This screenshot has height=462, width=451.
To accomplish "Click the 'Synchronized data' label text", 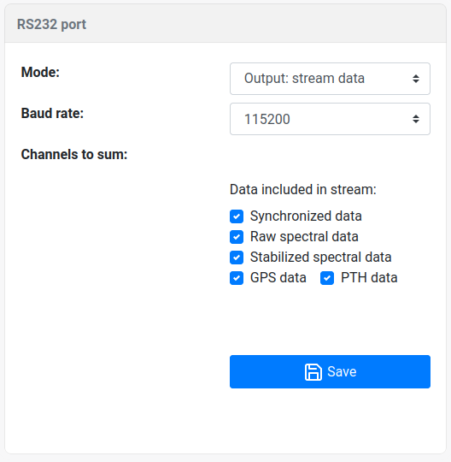I will click(306, 216).
